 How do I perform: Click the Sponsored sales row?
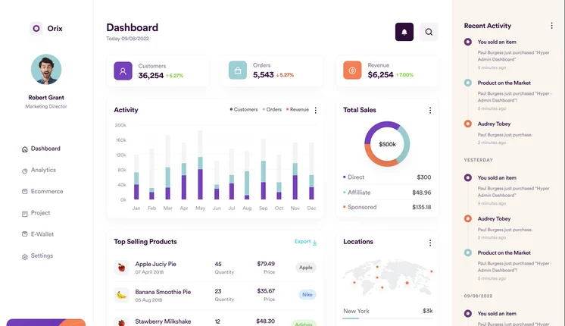[387, 207]
